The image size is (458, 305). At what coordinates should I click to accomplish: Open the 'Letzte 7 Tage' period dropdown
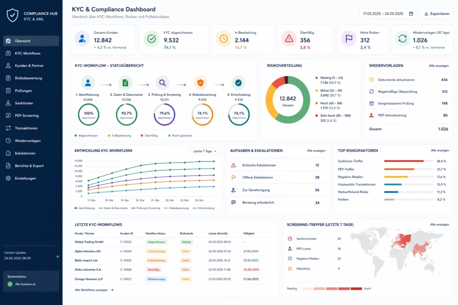tap(204, 151)
